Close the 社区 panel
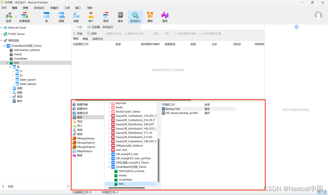The width and height of the screenshot is (328, 195). 68,186
